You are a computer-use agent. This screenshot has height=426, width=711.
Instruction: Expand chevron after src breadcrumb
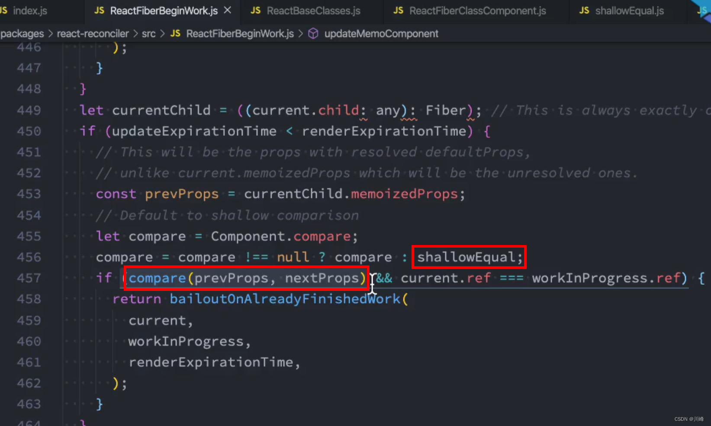pyautogui.click(x=163, y=34)
